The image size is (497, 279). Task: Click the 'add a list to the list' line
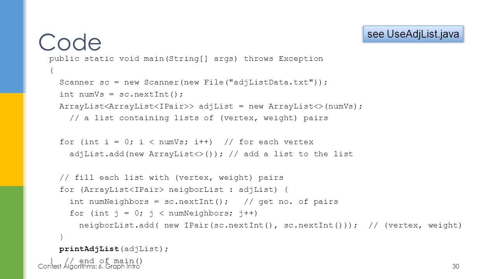(x=211, y=154)
